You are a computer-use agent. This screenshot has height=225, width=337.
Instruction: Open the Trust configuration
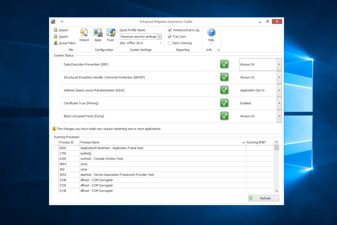(x=110, y=35)
